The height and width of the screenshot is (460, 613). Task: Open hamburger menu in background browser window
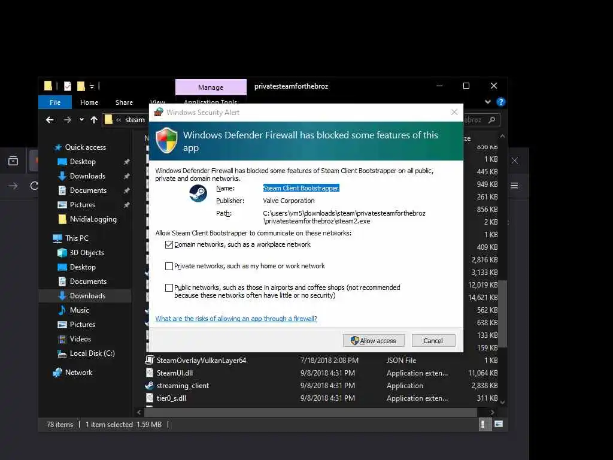coord(514,186)
